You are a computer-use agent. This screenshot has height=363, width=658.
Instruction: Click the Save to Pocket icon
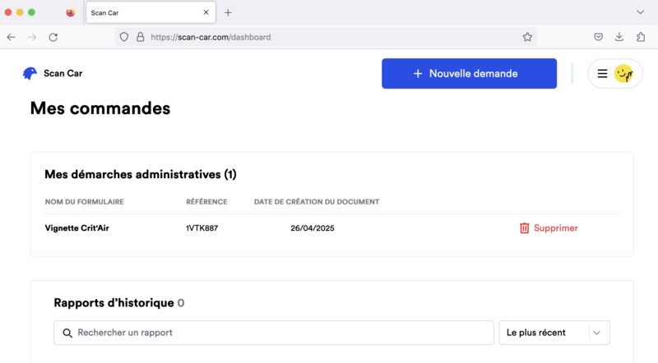(x=599, y=37)
